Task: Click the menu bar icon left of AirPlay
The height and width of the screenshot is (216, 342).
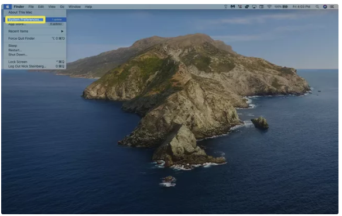Action: pos(247,7)
